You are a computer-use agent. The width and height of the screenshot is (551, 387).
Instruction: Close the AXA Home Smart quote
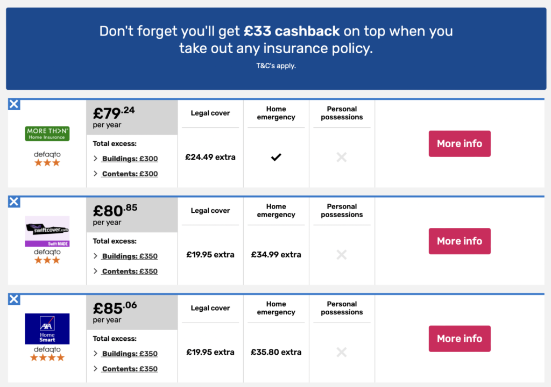click(x=14, y=299)
